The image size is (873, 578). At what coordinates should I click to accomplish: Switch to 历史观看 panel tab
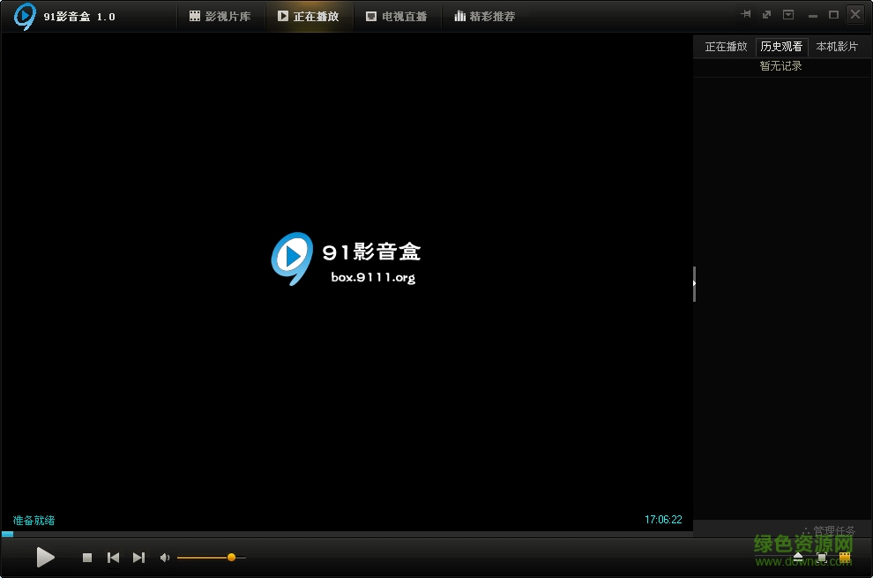pos(781,46)
